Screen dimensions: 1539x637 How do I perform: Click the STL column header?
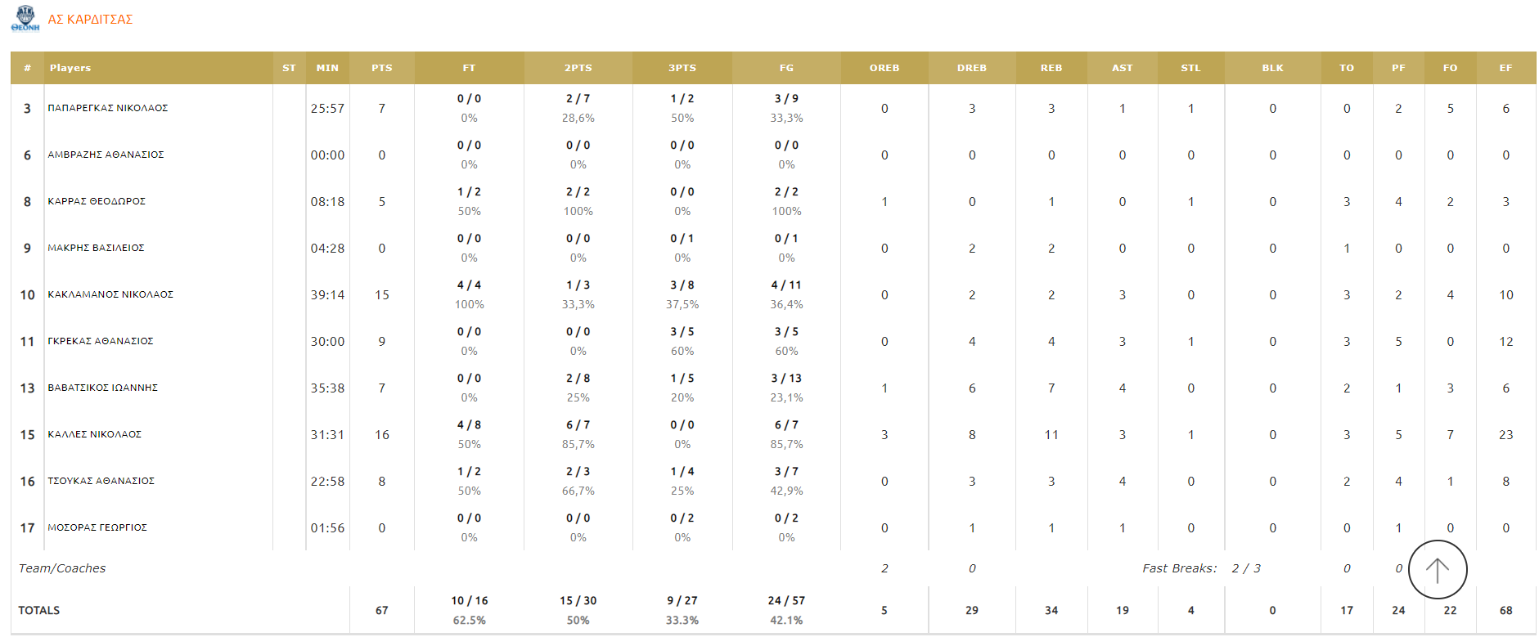(x=1190, y=68)
